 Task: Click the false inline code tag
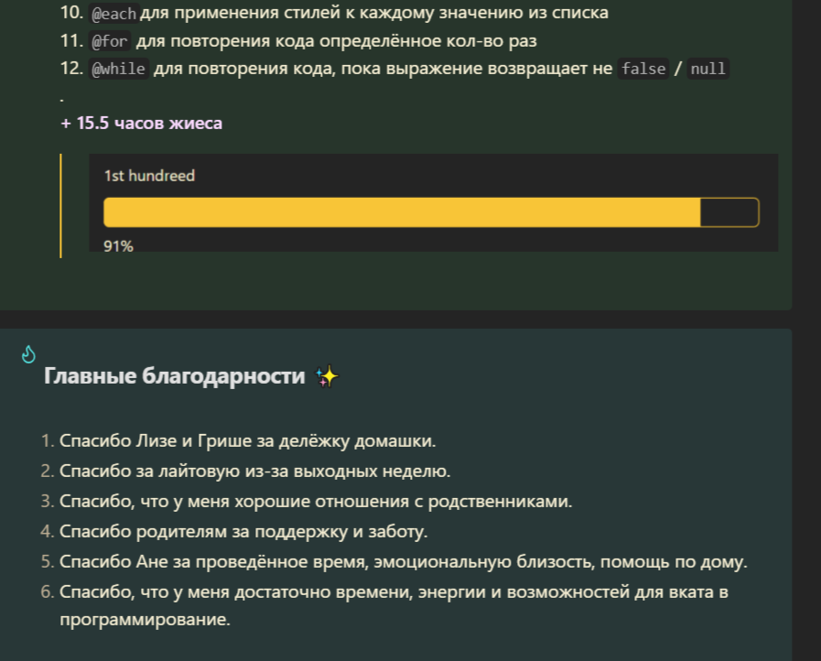[x=643, y=69]
